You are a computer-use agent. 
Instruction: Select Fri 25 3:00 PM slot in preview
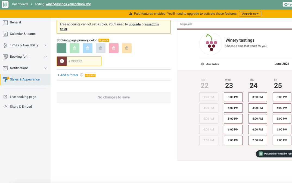click(282, 97)
